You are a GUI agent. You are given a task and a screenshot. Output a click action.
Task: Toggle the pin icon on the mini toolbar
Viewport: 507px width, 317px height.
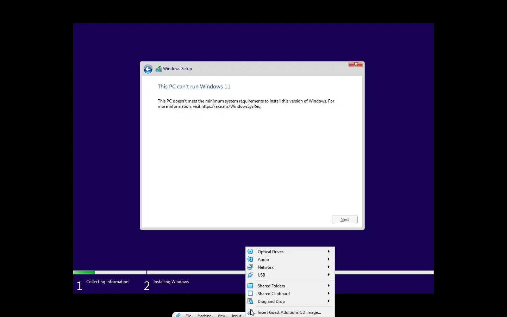click(178, 315)
